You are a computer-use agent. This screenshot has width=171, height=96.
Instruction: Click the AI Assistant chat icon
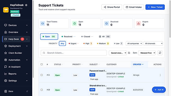[x=5, y=67]
